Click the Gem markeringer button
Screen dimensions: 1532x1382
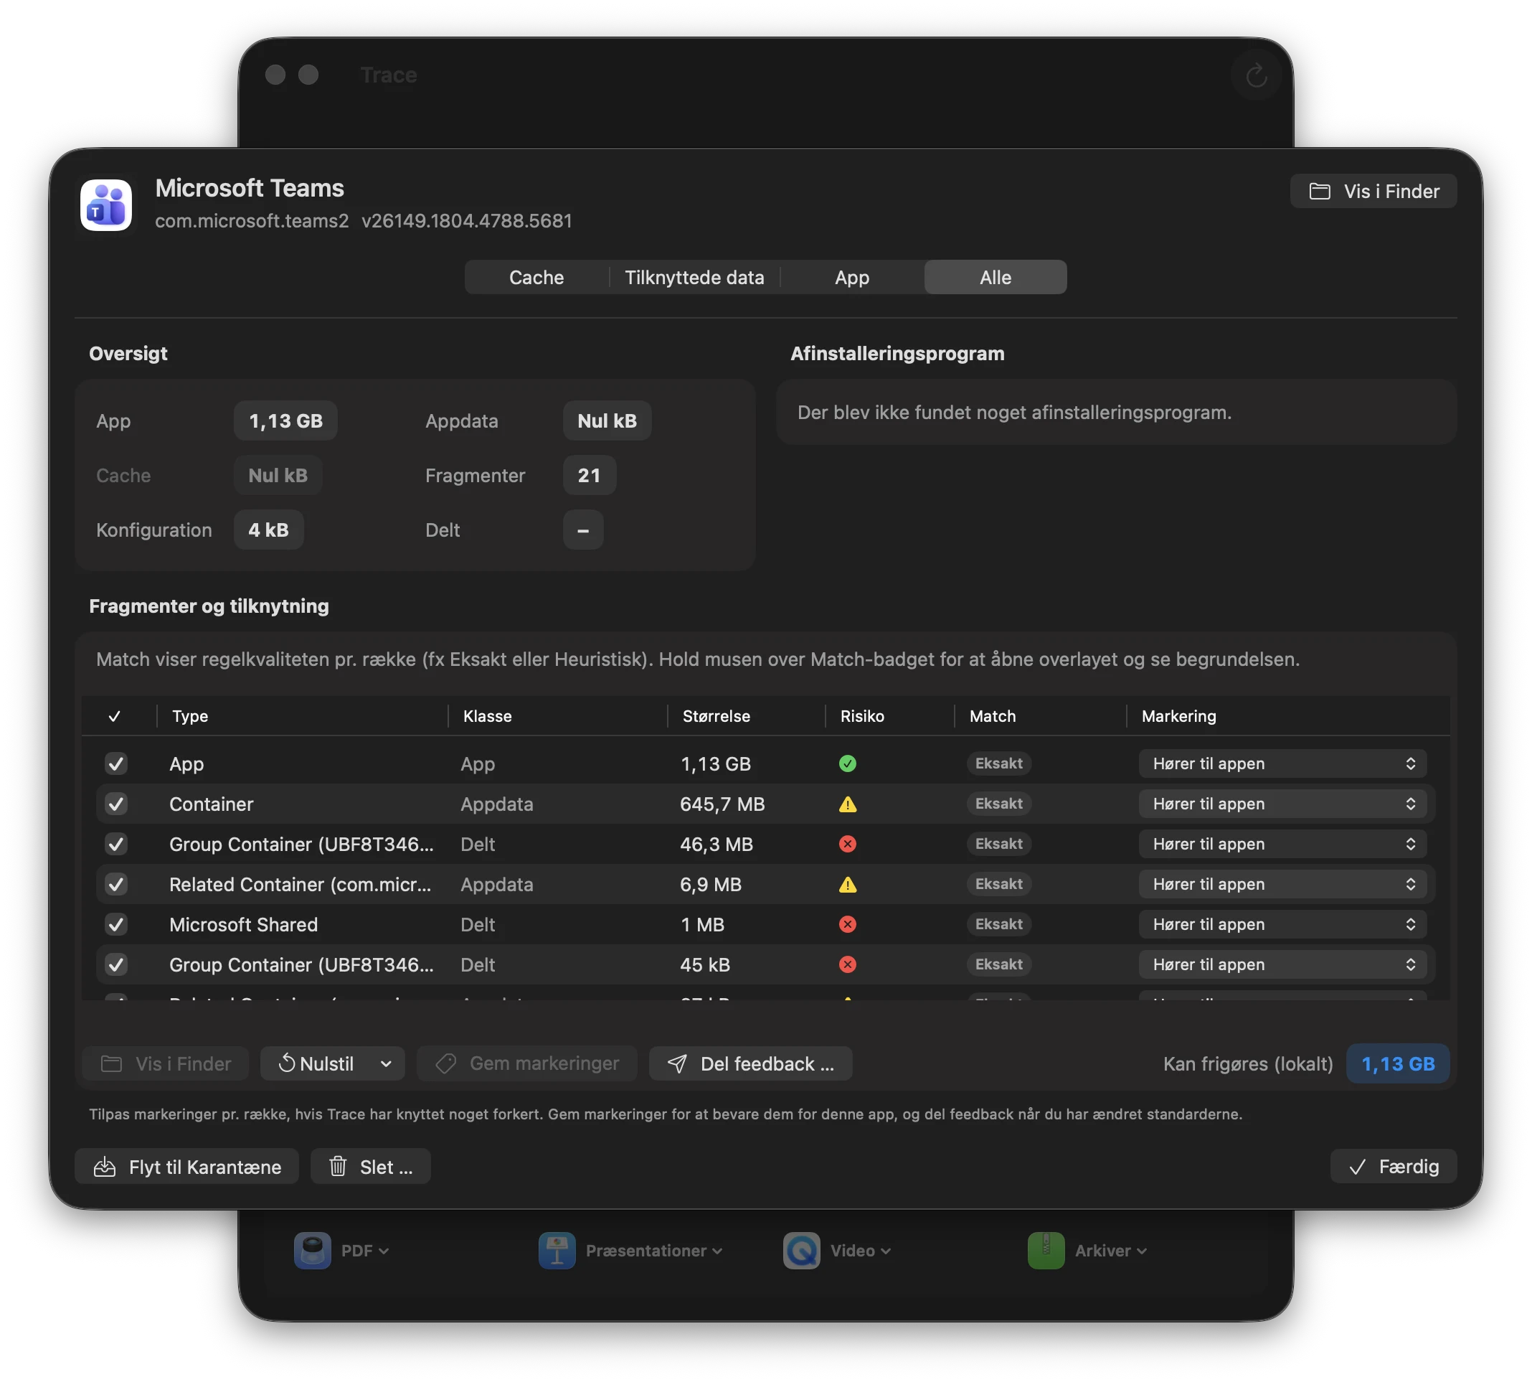click(527, 1064)
